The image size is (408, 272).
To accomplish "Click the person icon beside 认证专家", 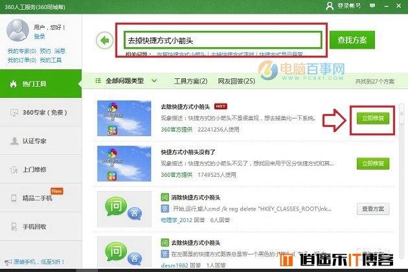I will click(x=14, y=141).
